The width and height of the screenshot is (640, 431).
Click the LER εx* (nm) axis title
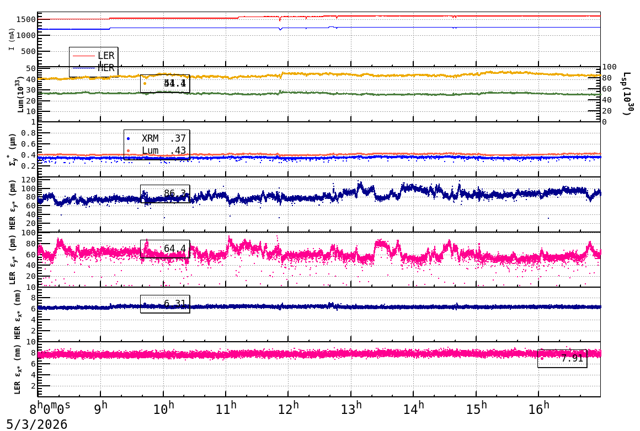tap(17, 370)
